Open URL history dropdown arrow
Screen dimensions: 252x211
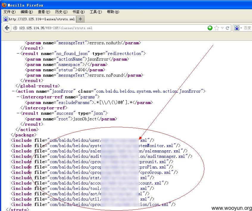[223, 28]
